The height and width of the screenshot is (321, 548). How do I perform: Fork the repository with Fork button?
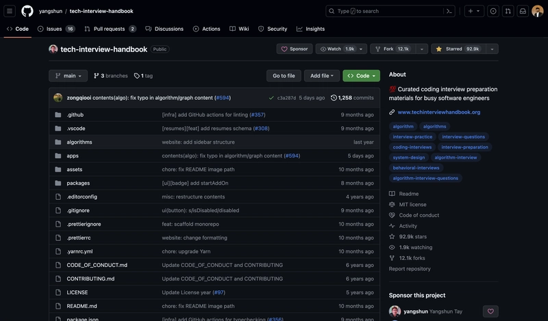click(393, 49)
